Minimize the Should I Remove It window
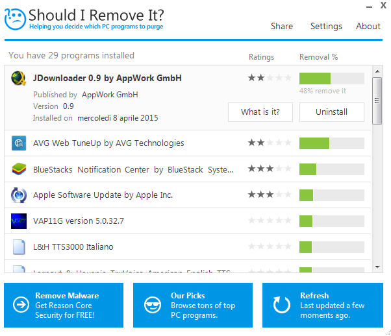391x336 pixels. tap(370, 6)
